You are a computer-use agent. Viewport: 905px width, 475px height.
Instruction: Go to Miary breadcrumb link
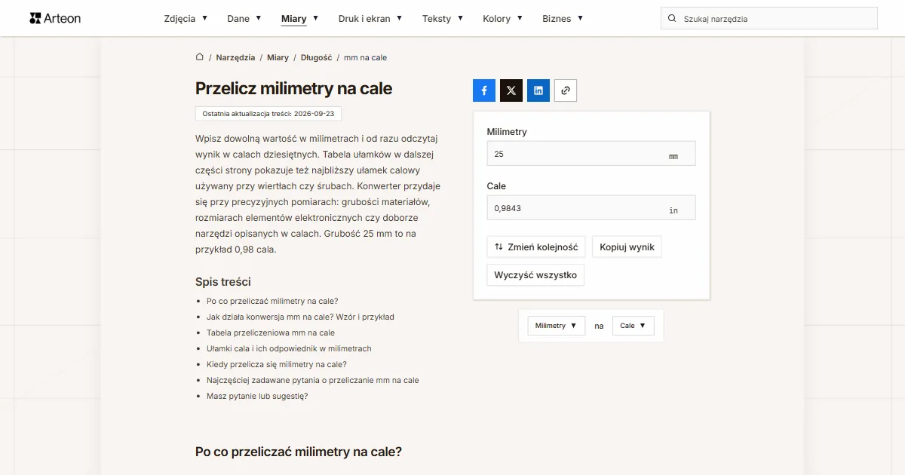click(x=278, y=57)
